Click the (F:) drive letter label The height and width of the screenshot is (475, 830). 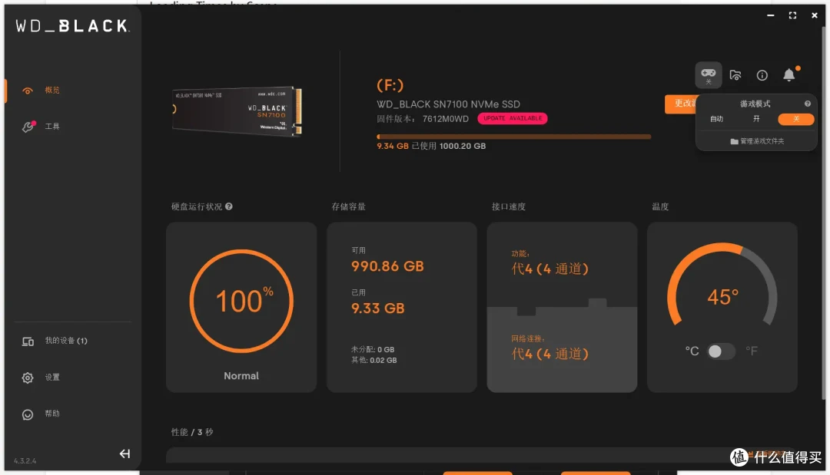coord(390,85)
